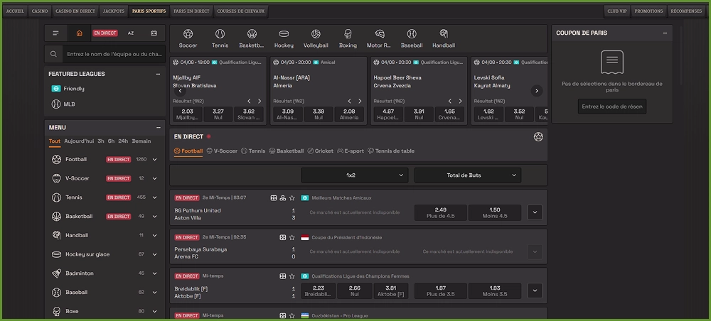Filter menu by 3h

point(101,141)
